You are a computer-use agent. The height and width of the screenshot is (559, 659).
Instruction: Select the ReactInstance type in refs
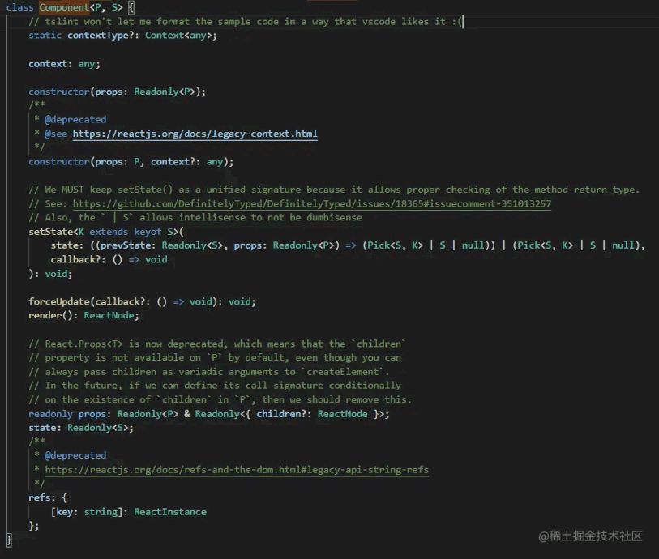[x=170, y=512]
